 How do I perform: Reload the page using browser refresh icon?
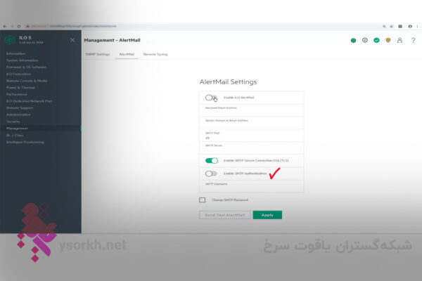(x=19, y=27)
